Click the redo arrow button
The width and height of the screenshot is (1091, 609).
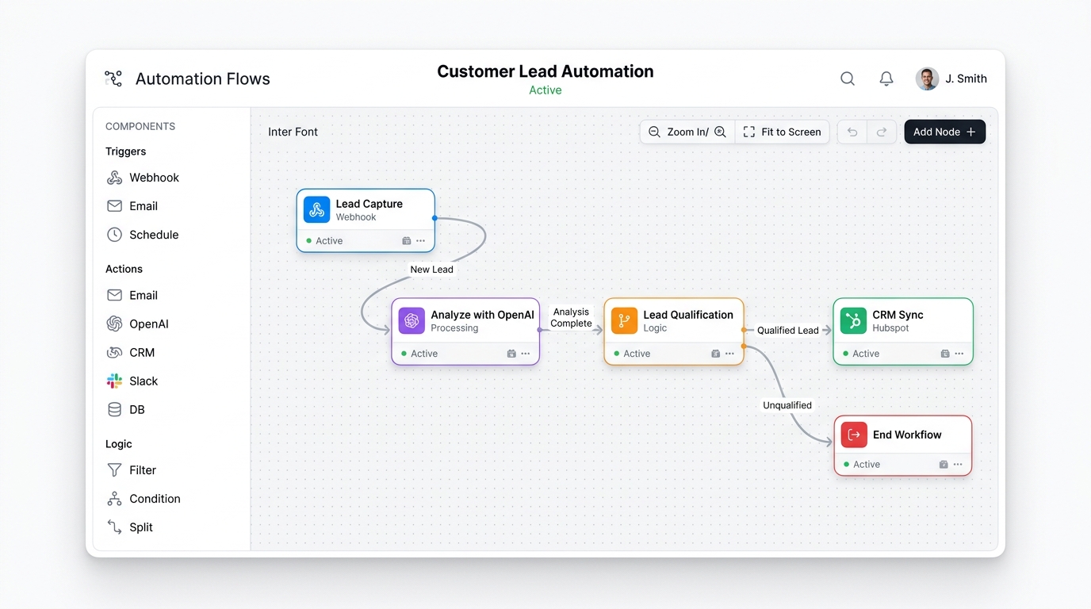pos(882,132)
